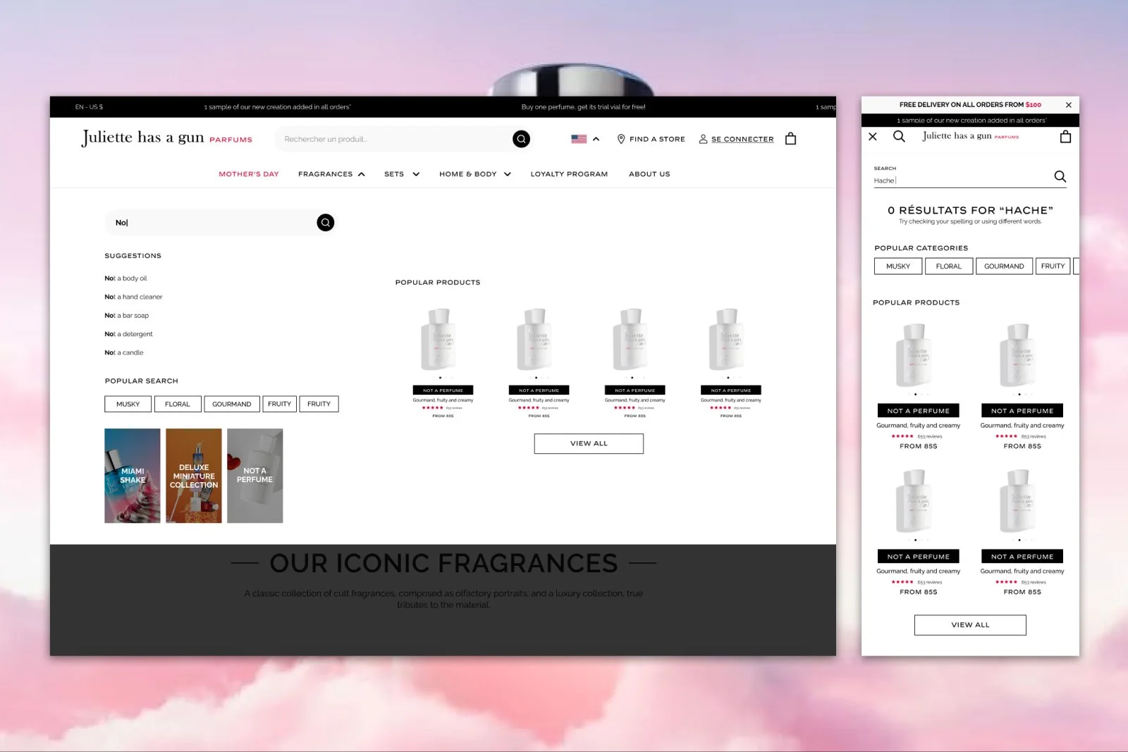The height and width of the screenshot is (752, 1128).
Task: Collapse the FRAGRANCES menu chevron
Action: [x=360, y=173]
